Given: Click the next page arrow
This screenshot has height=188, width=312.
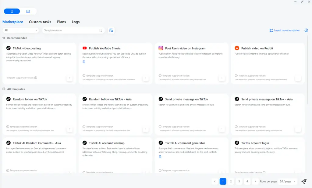Looking at the screenshot, I should pyautogui.click(x=255, y=181).
